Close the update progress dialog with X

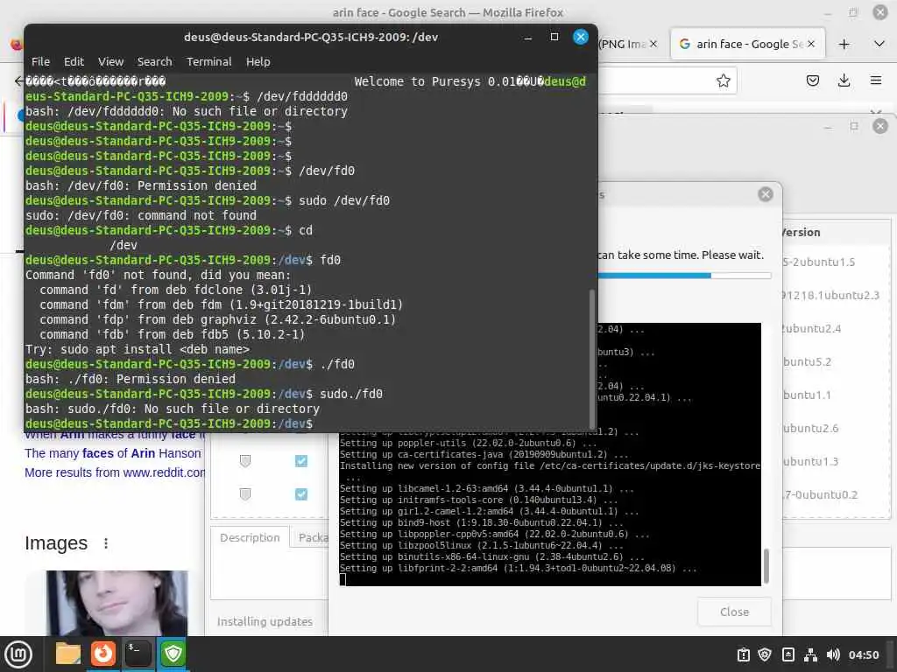765,194
